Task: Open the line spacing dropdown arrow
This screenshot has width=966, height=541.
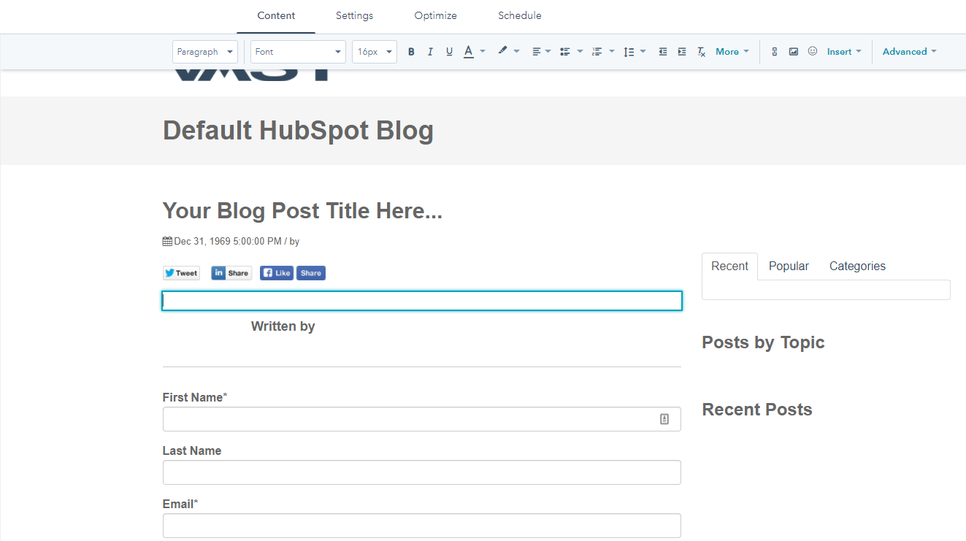Action: pyautogui.click(x=643, y=52)
